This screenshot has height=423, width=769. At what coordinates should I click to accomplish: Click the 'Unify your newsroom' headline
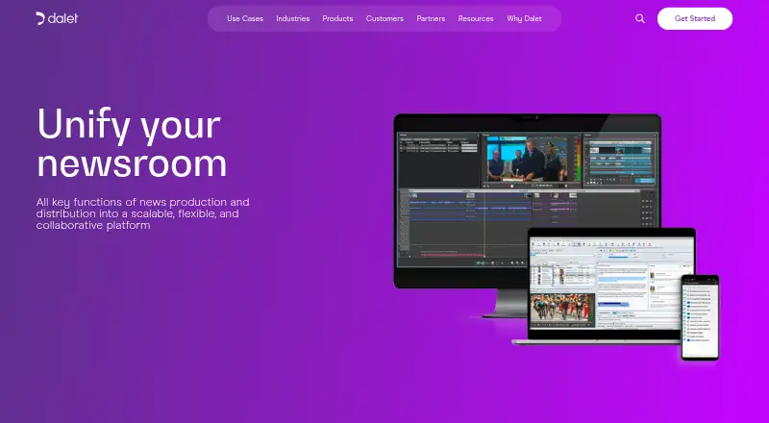pos(132,143)
